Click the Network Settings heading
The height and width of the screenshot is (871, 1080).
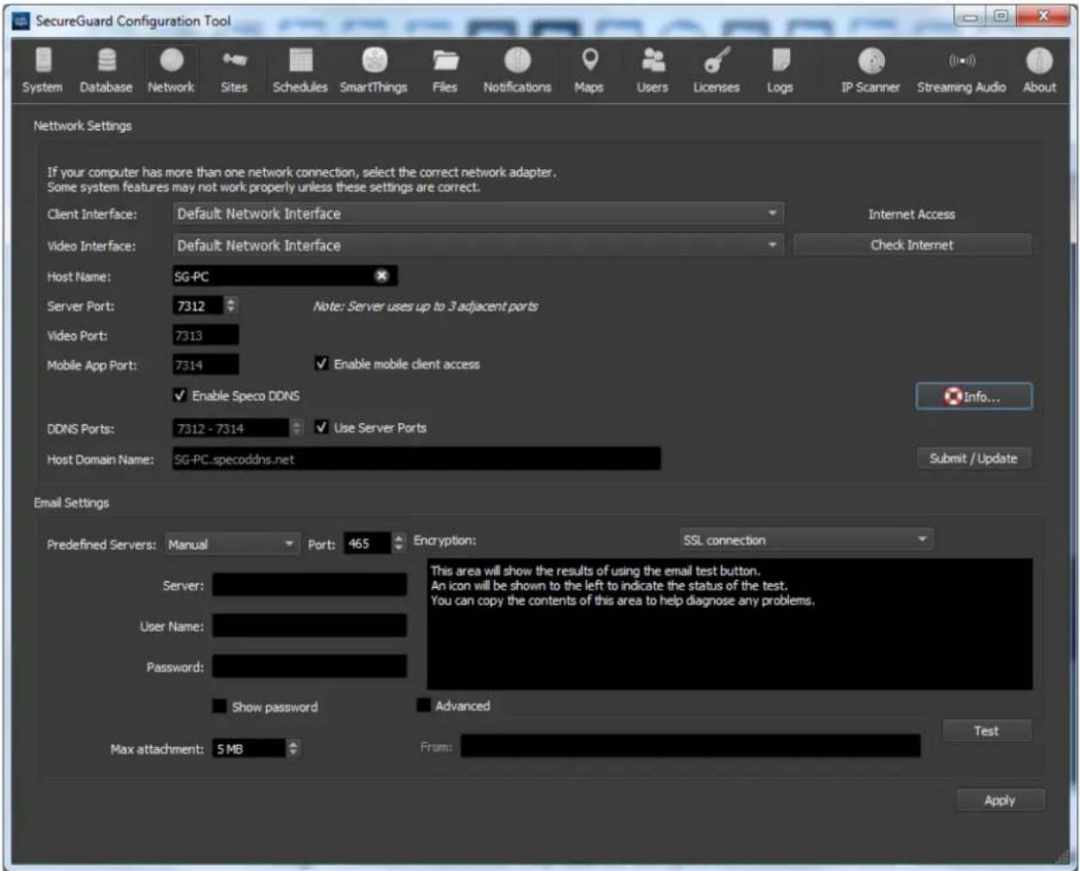[83, 125]
